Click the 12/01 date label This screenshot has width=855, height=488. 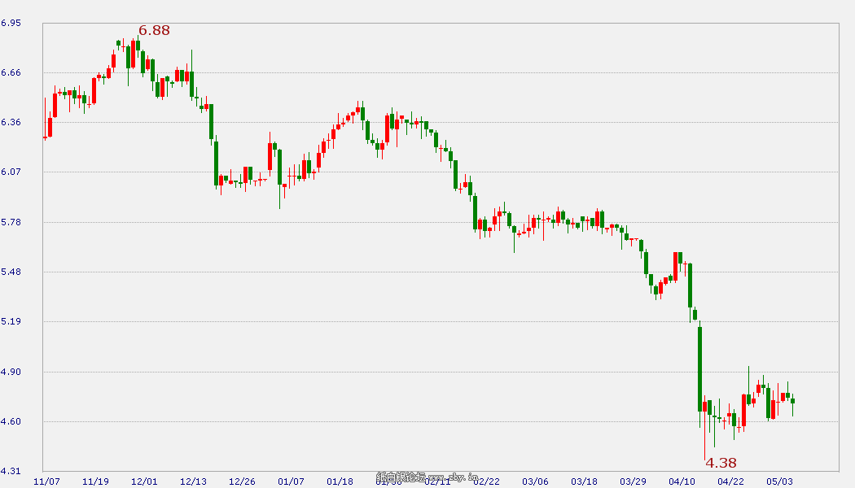144,481
